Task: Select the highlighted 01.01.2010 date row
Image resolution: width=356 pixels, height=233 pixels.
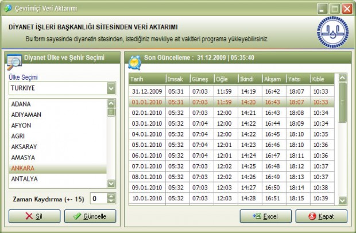Action: point(231,102)
